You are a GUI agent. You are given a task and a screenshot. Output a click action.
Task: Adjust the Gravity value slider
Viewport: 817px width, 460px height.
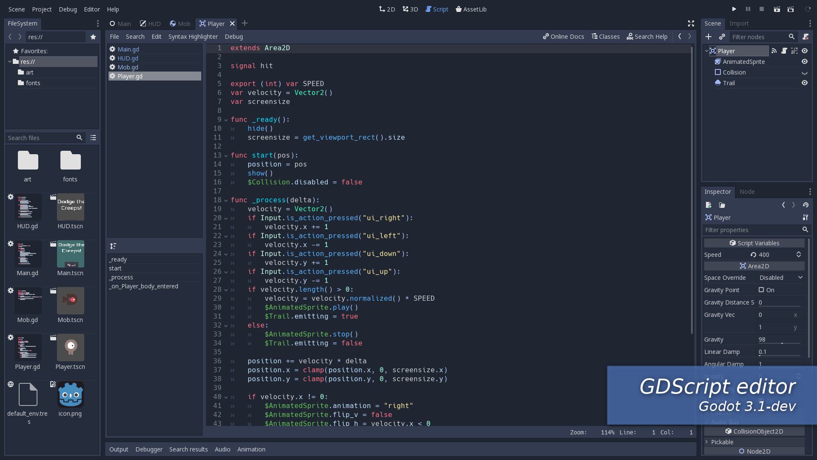click(782, 343)
